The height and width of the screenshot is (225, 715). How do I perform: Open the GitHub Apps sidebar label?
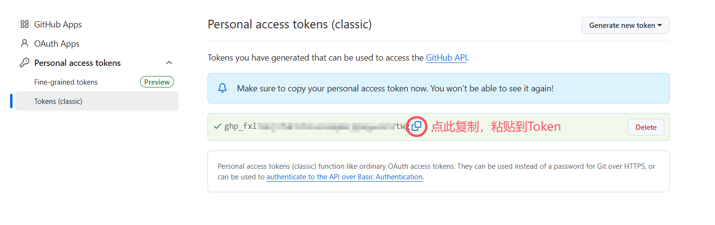click(x=58, y=25)
